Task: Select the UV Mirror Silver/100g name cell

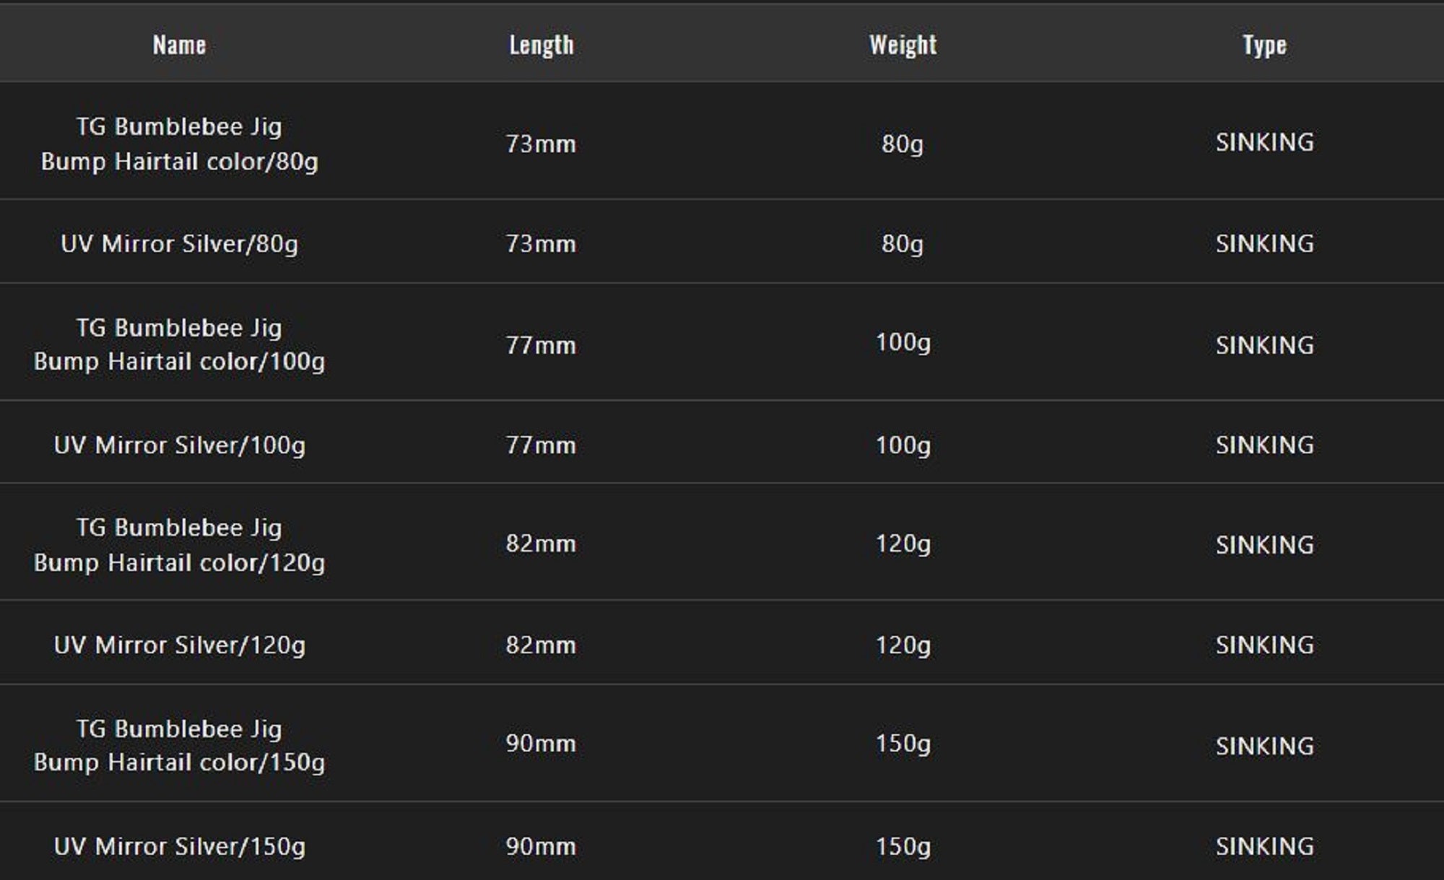Action: 179,445
